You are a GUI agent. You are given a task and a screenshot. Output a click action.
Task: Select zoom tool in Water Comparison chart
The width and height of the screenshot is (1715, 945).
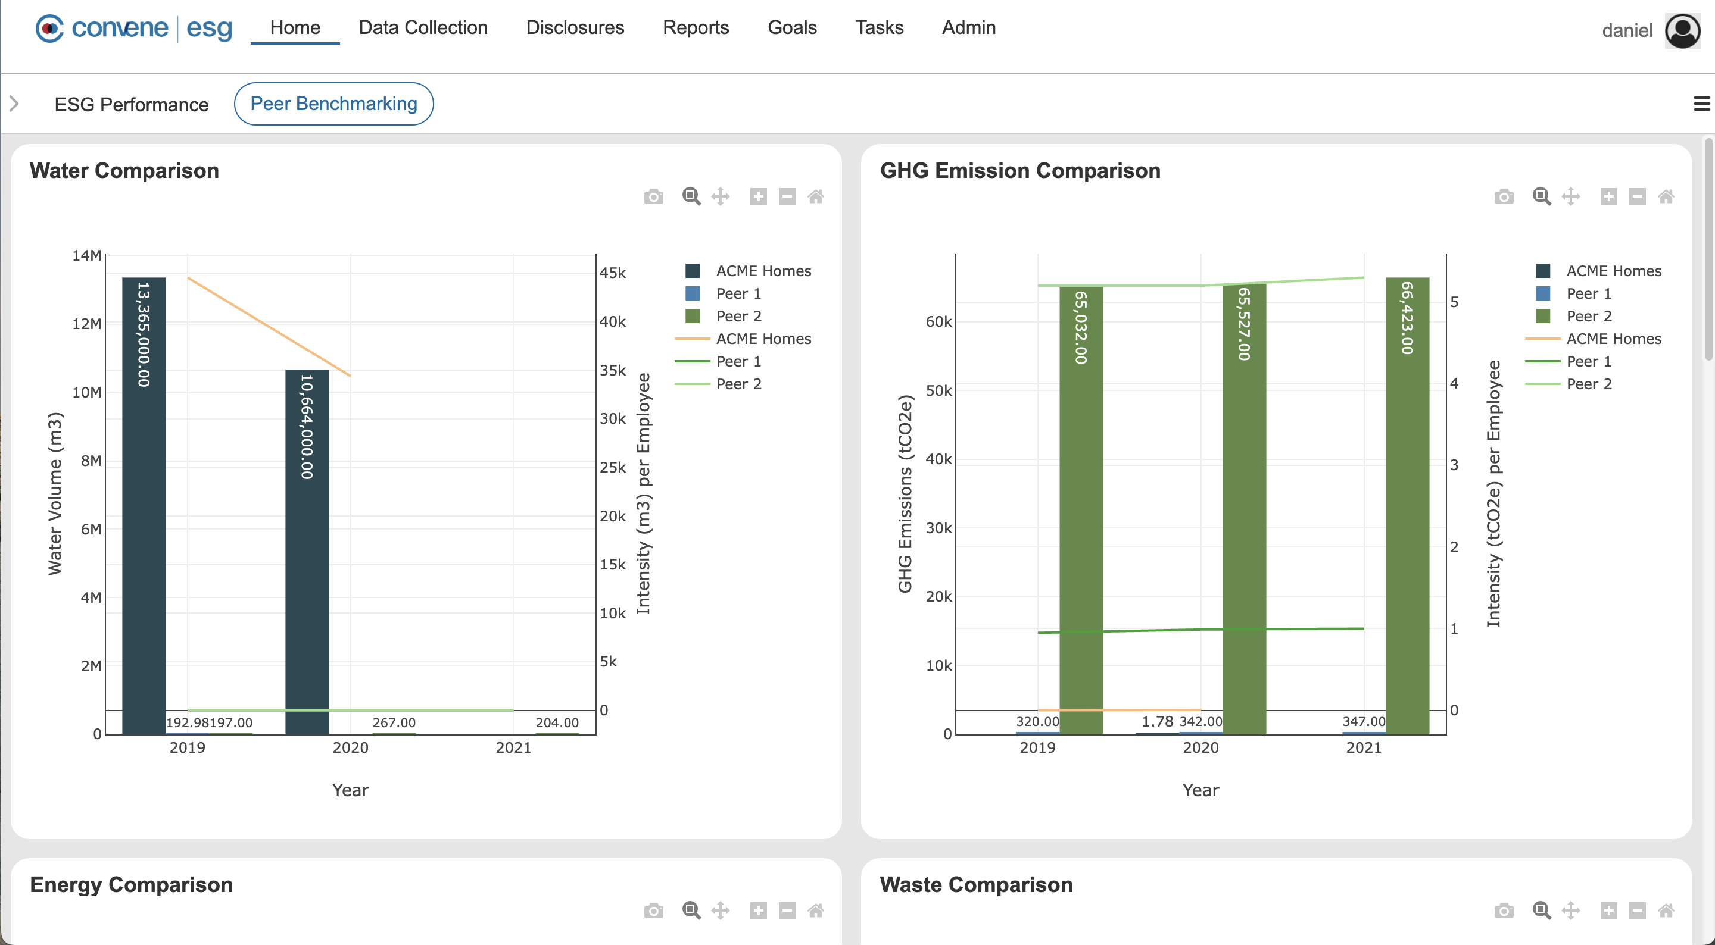point(691,196)
